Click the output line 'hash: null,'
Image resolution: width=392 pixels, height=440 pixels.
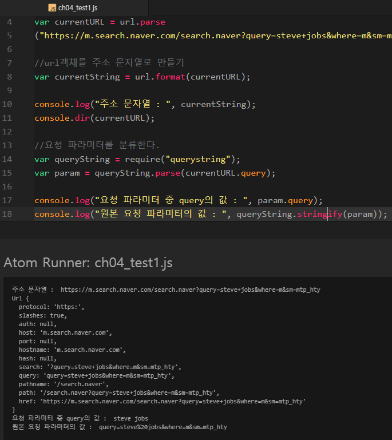[38, 358]
